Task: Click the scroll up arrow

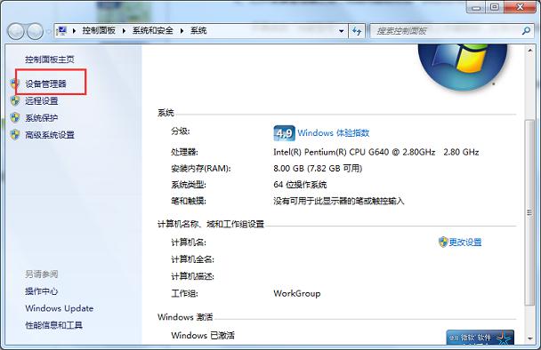Action: pyautogui.click(x=529, y=51)
